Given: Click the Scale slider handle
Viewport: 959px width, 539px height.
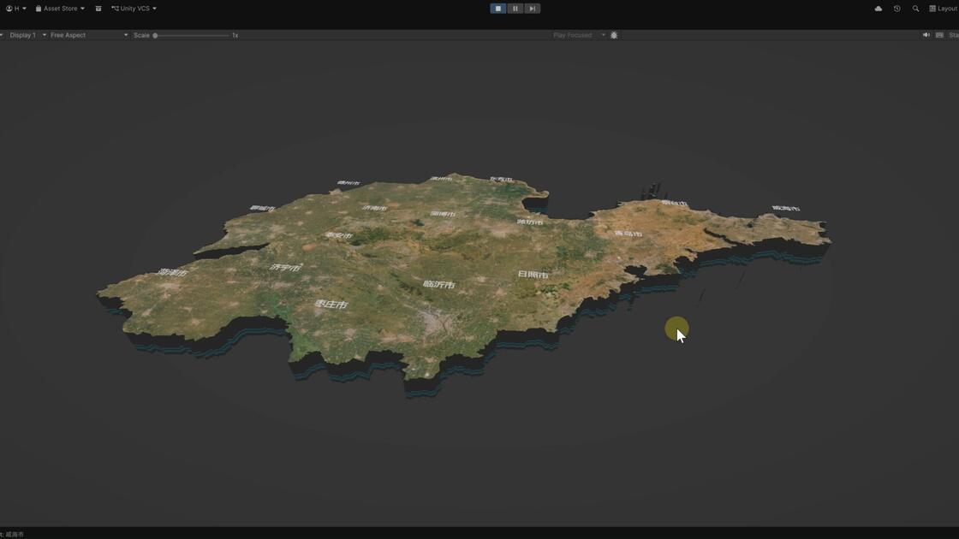Looking at the screenshot, I should (155, 35).
